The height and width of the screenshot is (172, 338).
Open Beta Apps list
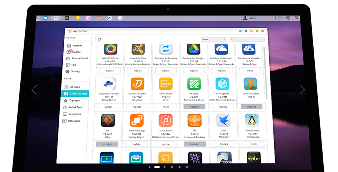71,121
